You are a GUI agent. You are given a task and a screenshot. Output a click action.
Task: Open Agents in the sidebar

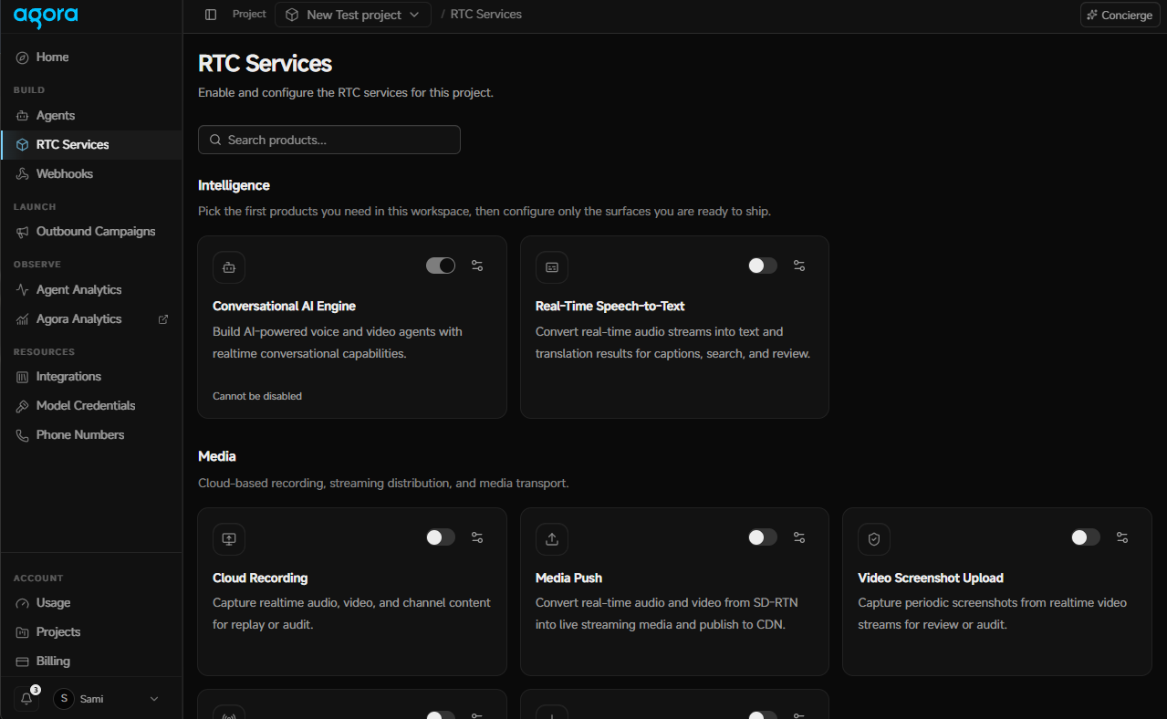pos(91,116)
